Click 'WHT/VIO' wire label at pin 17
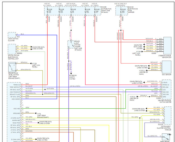This screenshot has width=175, height=142. tap(29, 122)
